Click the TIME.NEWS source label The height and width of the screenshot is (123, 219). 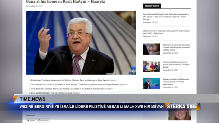(33, 99)
